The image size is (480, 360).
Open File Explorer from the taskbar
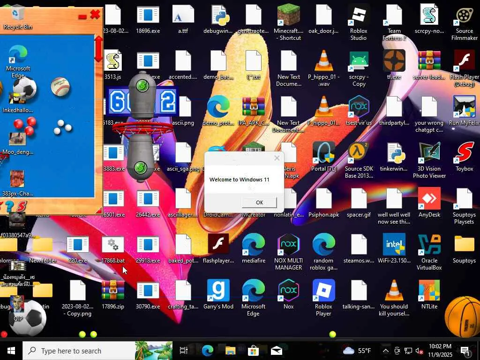pos(230,351)
